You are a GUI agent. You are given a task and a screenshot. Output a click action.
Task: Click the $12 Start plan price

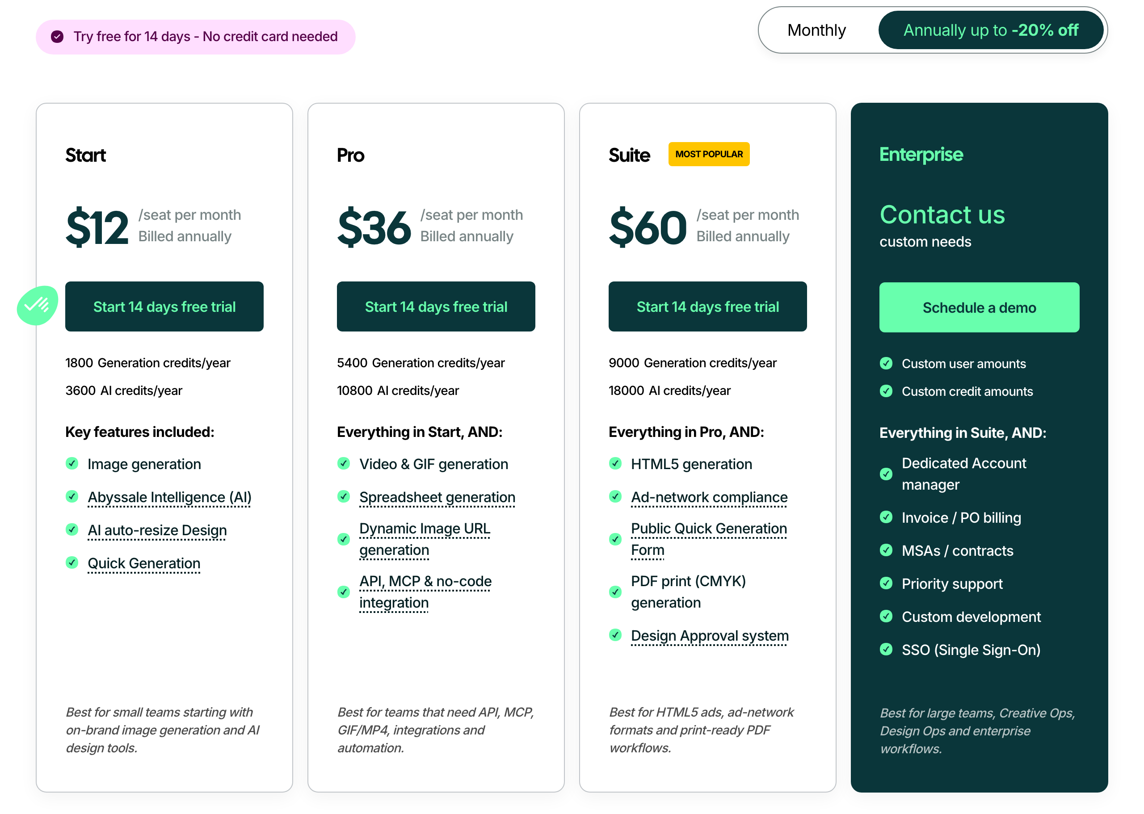97,227
